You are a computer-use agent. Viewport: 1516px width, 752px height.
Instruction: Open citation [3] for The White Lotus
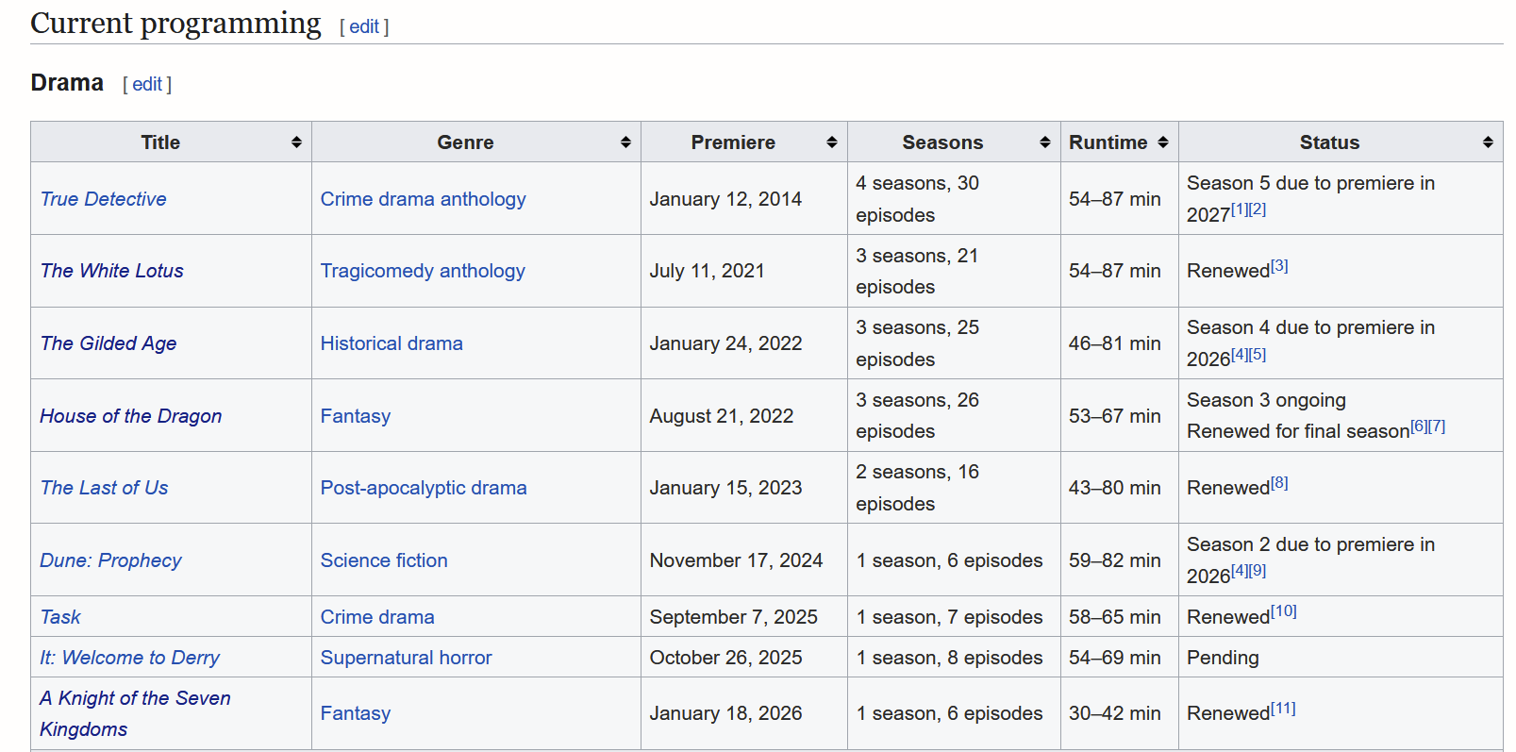(x=1279, y=266)
